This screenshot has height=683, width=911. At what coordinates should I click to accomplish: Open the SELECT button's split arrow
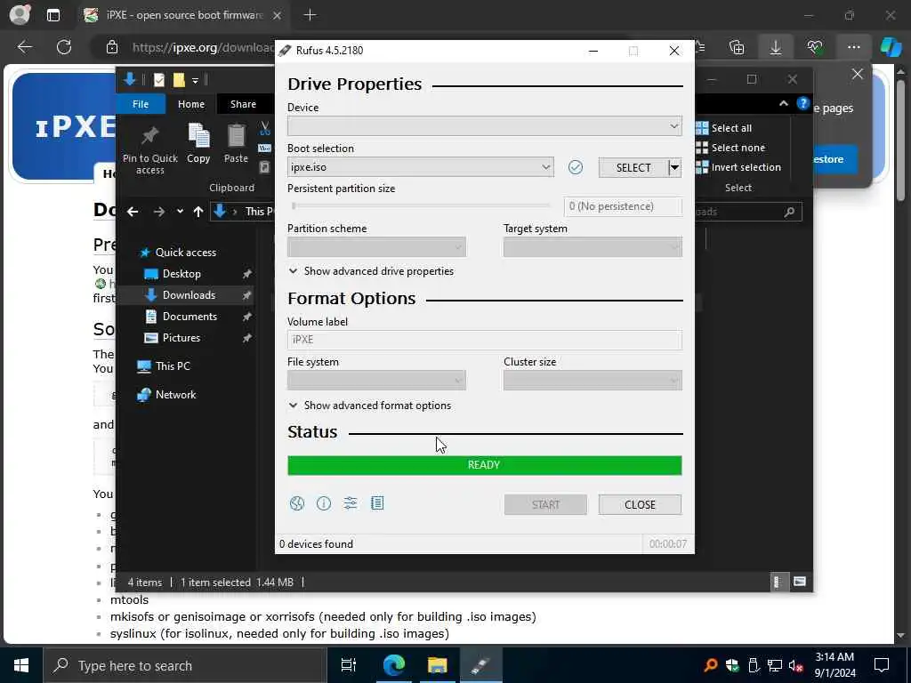coord(674,168)
